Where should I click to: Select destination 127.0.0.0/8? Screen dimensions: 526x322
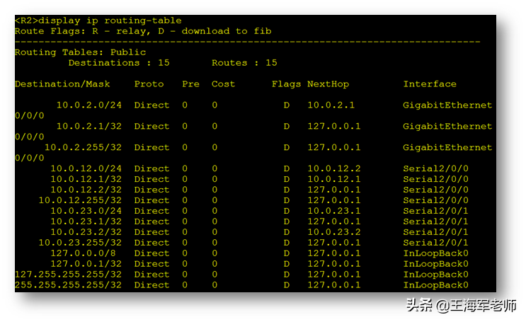tap(83, 253)
